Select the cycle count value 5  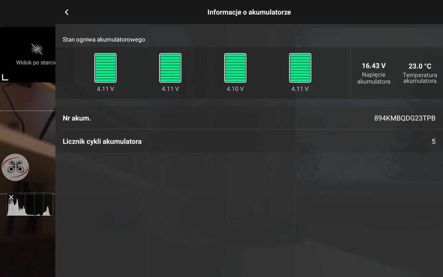(433, 141)
